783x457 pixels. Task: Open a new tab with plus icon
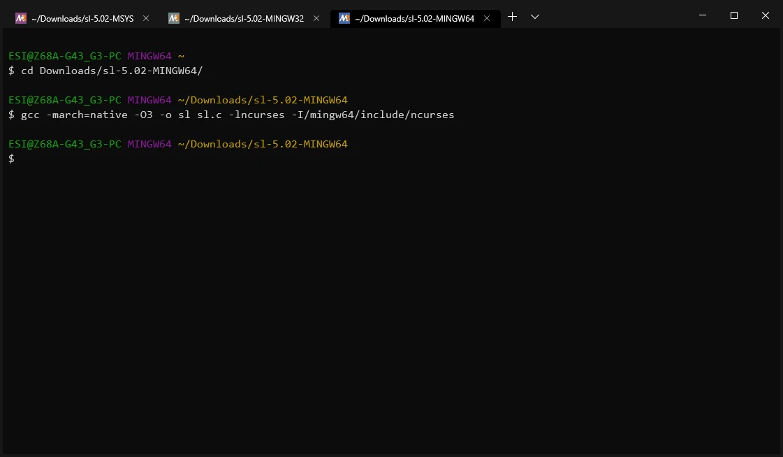point(512,17)
